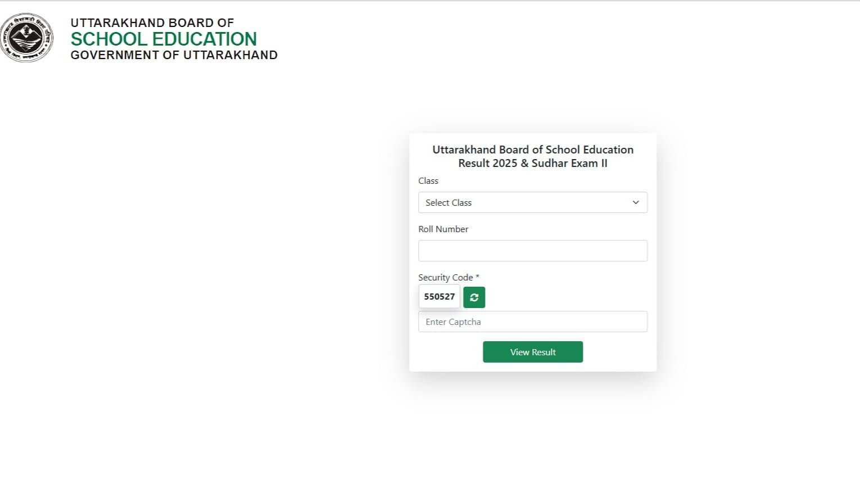Click the Roll Number input field
Viewport: 860px width, 484px height.
tap(533, 250)
